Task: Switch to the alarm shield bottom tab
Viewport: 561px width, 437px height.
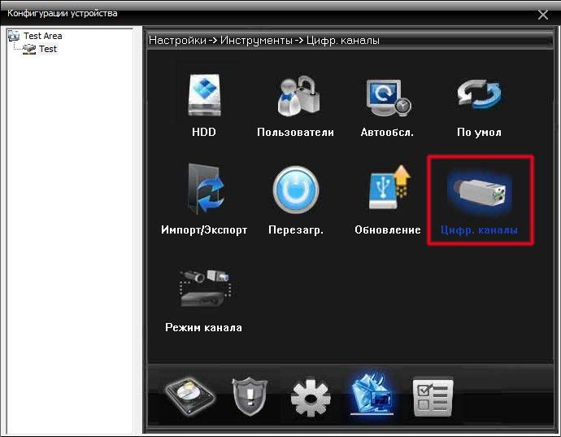Action: coord(250,396)
